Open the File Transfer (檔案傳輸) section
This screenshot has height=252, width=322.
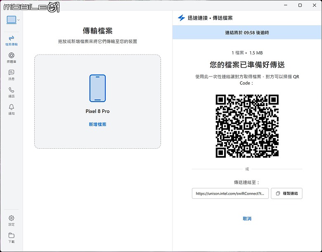[x=11, y=40]
